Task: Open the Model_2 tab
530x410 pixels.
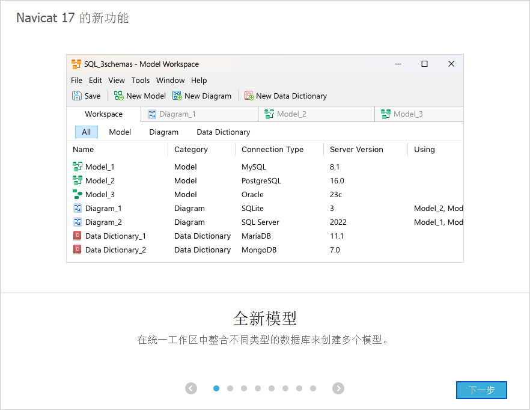Action: point(316,114)
